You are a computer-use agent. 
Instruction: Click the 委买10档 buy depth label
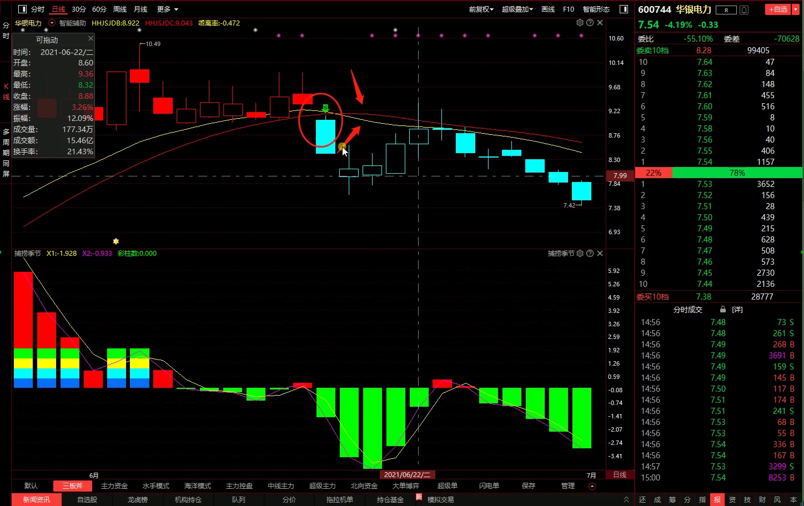(652, 297)
